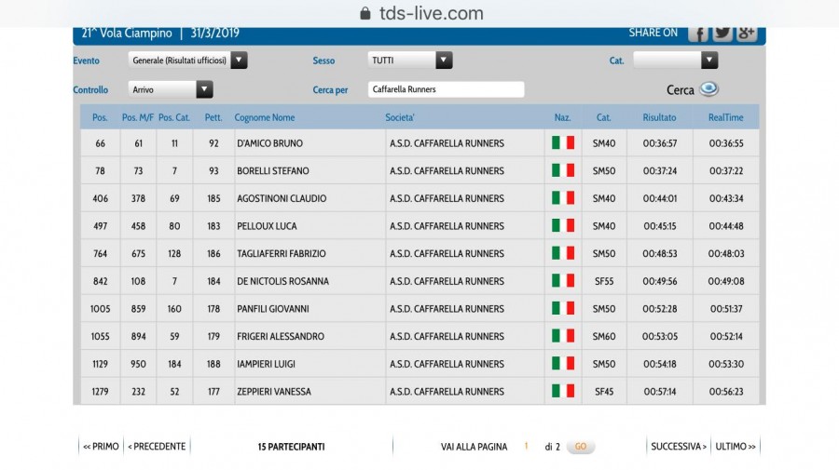The image size is (839, 470).
Task: Click bib number 186 cell
Action: [213, 253]
